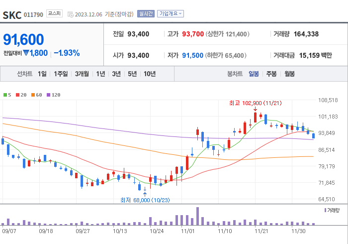Image resolution: width=348 pixels, height=244 pixels.
Task: Click the 최저 68,000 (10/23) annotation
Action: pos(145,200)
